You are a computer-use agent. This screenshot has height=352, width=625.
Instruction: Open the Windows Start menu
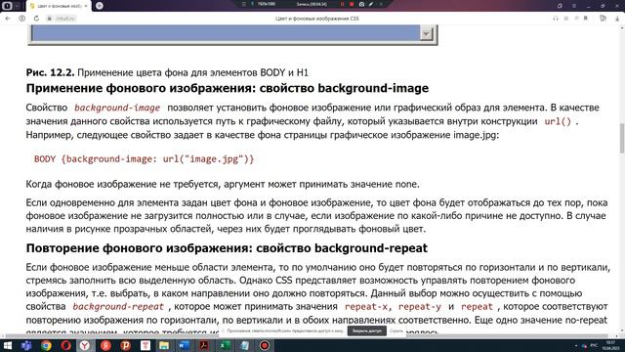tap(7, 345)
